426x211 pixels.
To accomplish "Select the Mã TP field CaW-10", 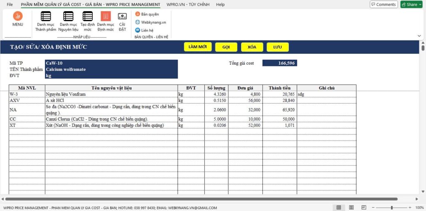I will (x=111, y=63).
